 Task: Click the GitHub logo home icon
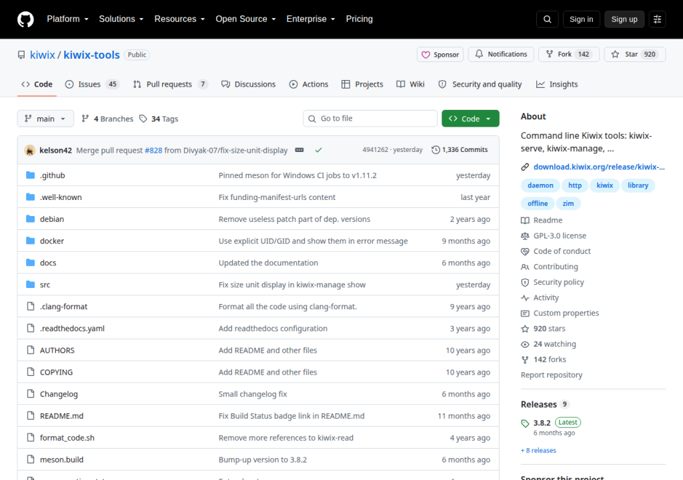[25, 19]
